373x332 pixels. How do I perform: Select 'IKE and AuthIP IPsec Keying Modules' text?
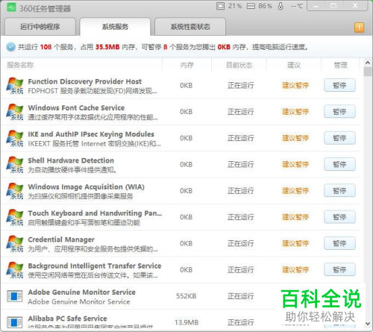pyautogui.click(x=91, y=134)
